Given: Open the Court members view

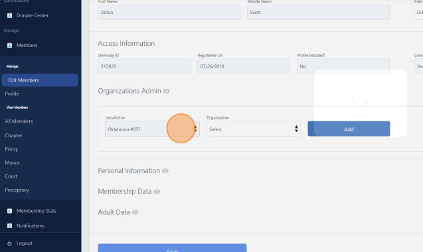Looking at the screenshot, I should [11, 176].
